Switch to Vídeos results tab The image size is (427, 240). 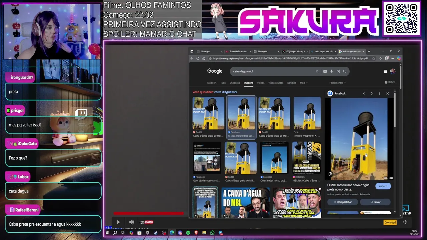[x=261, y=83]
